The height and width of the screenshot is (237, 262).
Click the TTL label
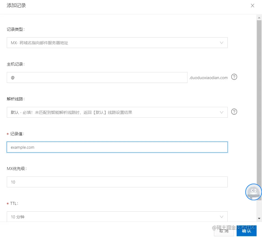click(x=14, y=204)
